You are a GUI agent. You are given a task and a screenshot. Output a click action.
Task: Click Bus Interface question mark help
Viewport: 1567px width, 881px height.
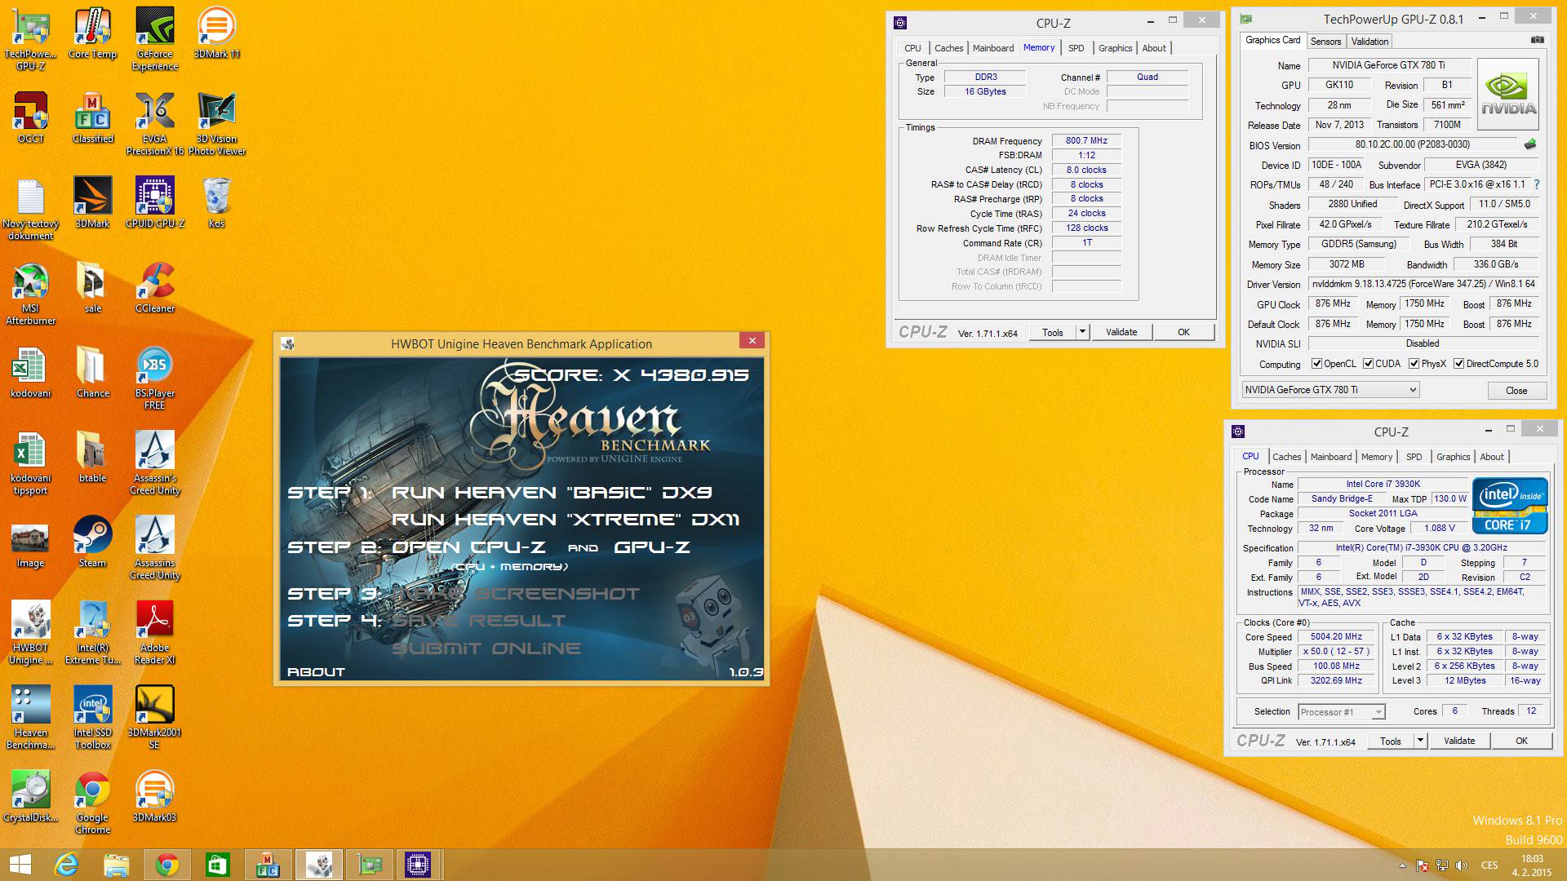click(x=1537, y=184)
